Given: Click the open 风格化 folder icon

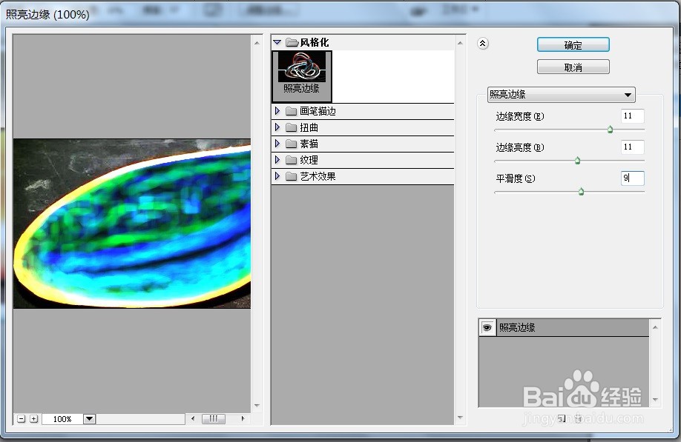Looking at the screenshot, I should pyautogui.click(x=292, y=42).
